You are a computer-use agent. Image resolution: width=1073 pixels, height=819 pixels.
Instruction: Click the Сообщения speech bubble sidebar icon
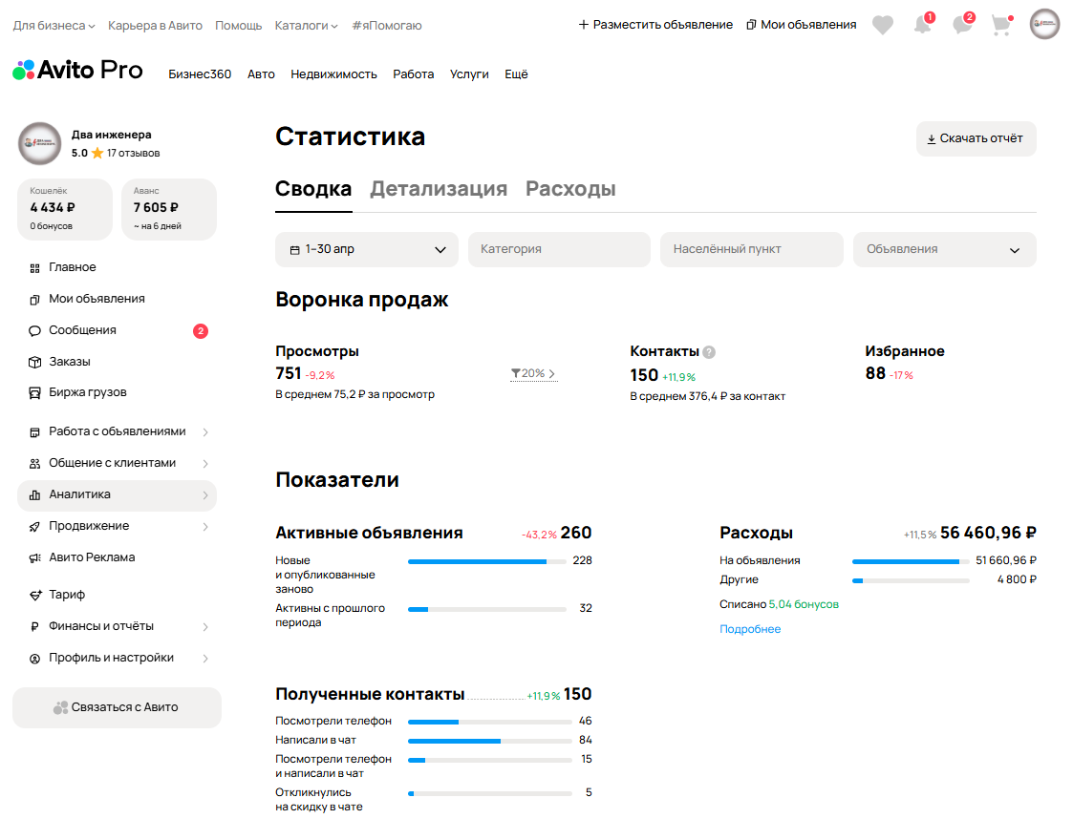tap(35, 331)
